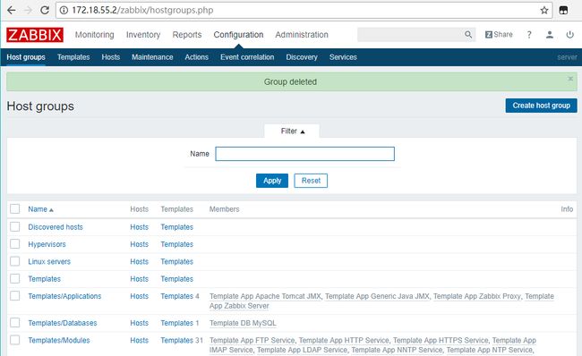The height and width of the screenshot is (356, 582).
Task: Sort by Name column header
Action: tap(40, 209)
